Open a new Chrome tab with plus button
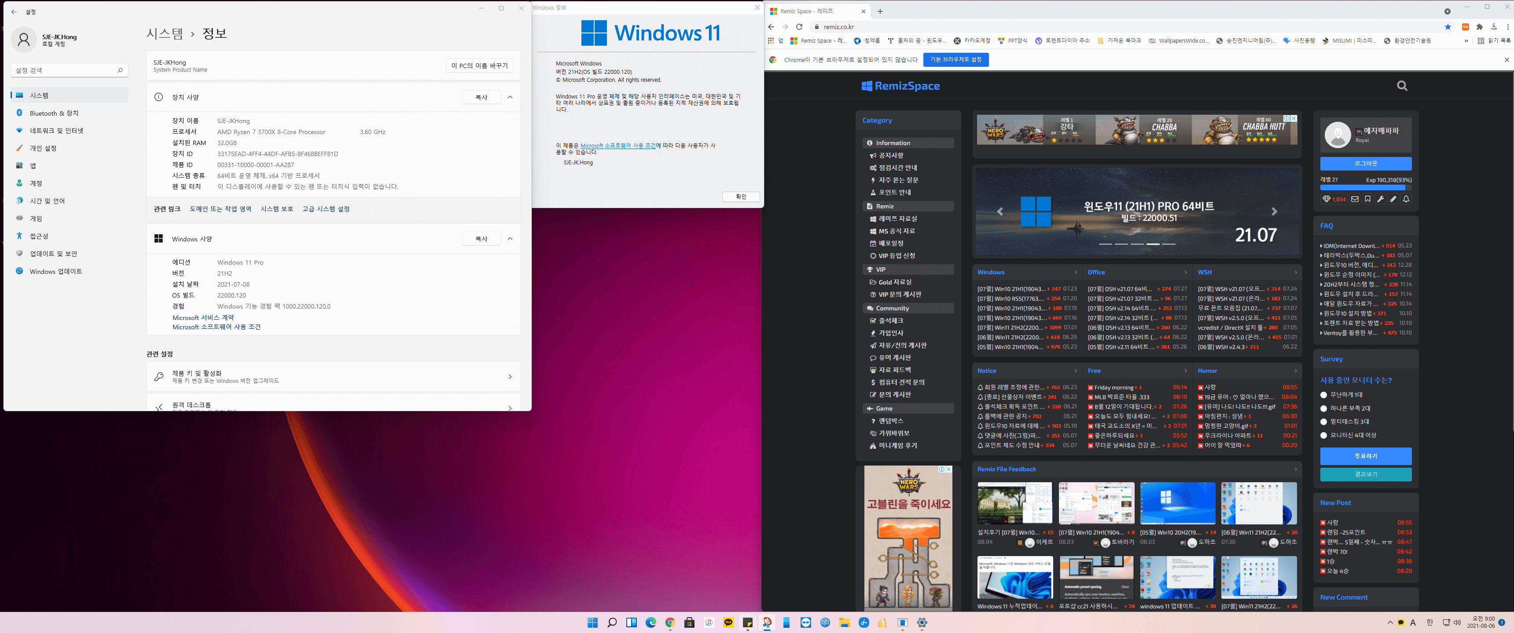Image resolution: width=1514 pixels, height=633 pixels. [x=880, y=11]
